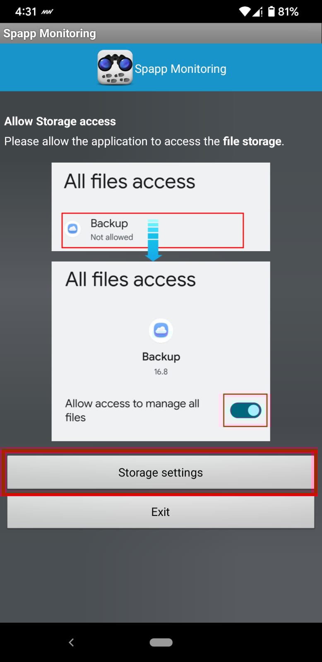Screen dimensions: 322x662
Task: Tap the 4:31 clock in status bar
Action: [x=26, y=12]
